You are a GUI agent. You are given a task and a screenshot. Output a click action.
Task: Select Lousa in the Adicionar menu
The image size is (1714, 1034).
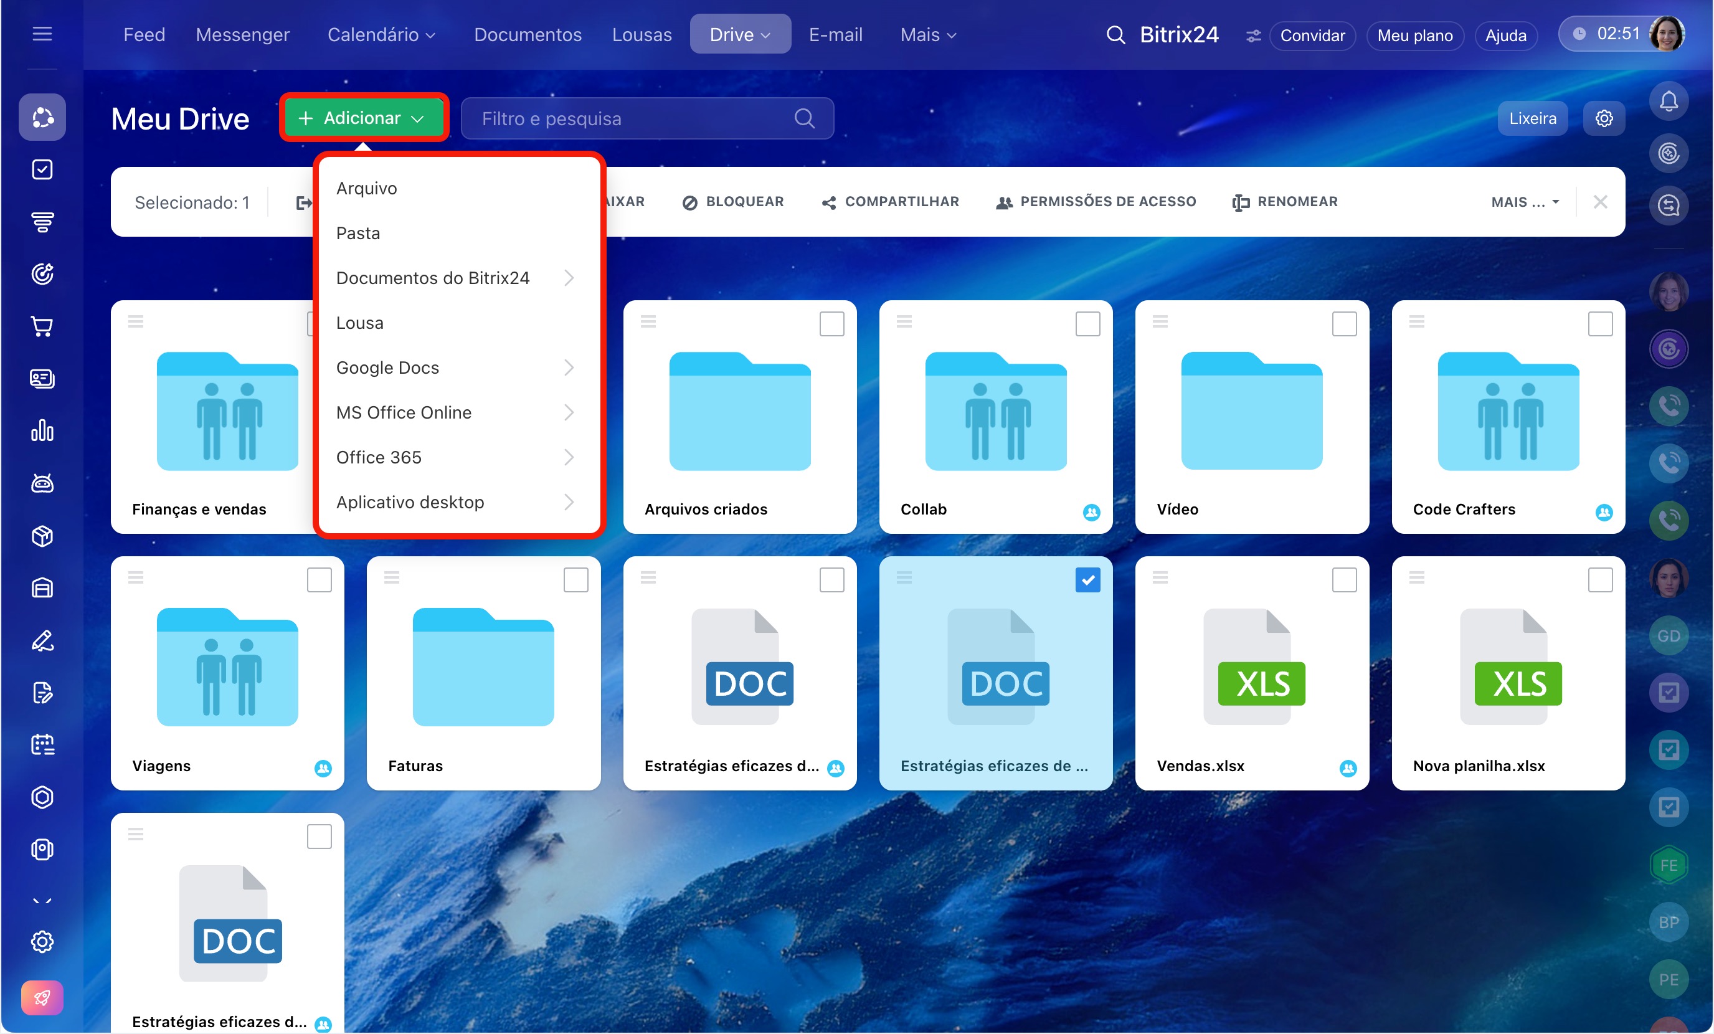pos(359,323)
